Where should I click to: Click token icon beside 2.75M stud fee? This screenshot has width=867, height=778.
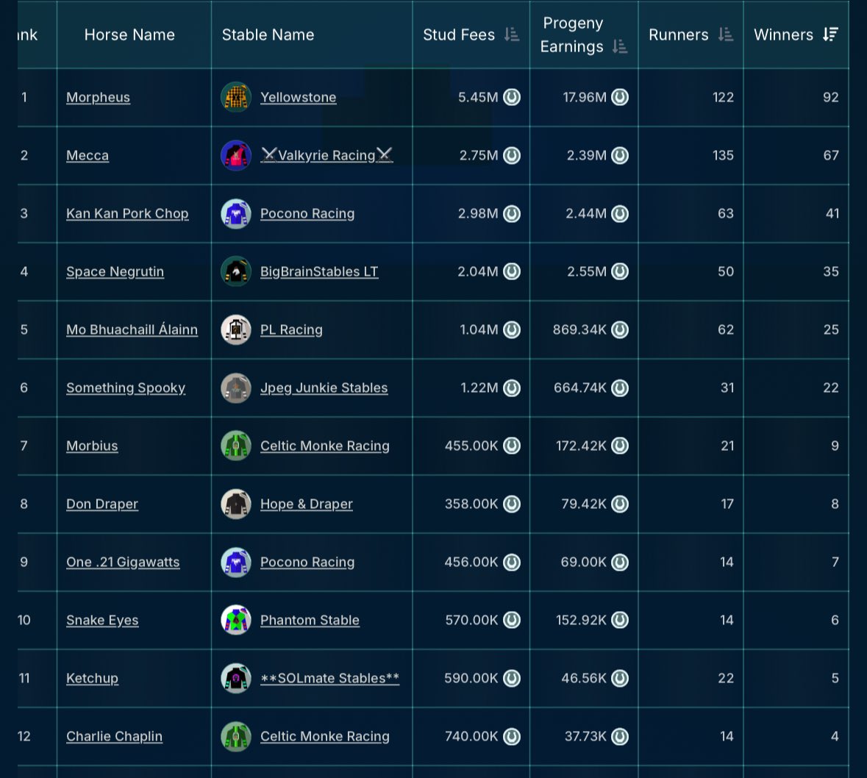pyautogui.click(x=512, y=155)
